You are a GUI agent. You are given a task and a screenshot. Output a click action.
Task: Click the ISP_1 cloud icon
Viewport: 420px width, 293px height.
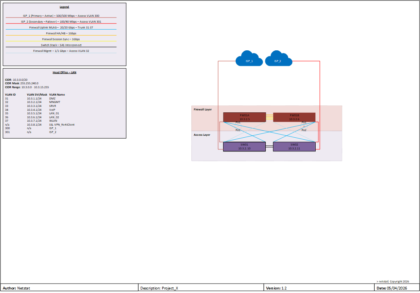coord(249,59)
